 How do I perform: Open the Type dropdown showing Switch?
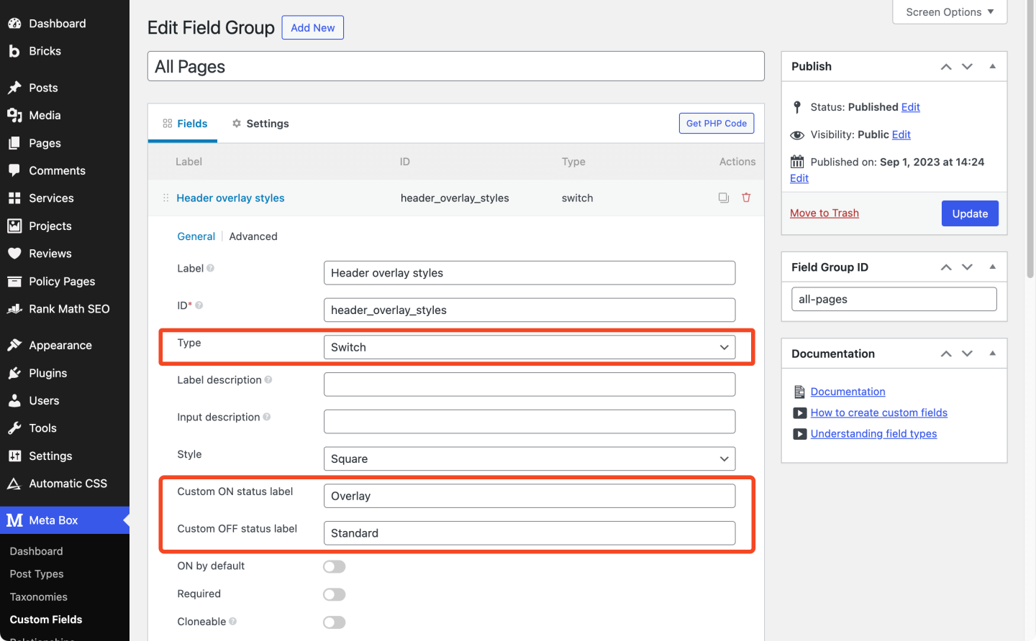click(529, 347)
